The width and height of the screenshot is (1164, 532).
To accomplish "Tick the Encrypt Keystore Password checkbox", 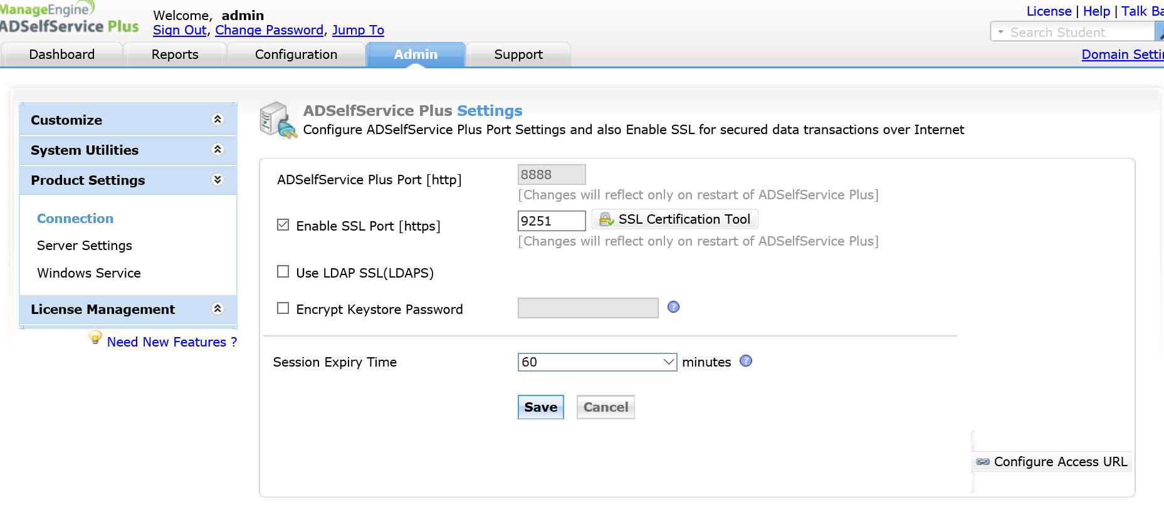I will coord(283,308).
